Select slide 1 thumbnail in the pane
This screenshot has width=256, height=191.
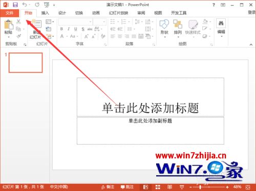26,63
